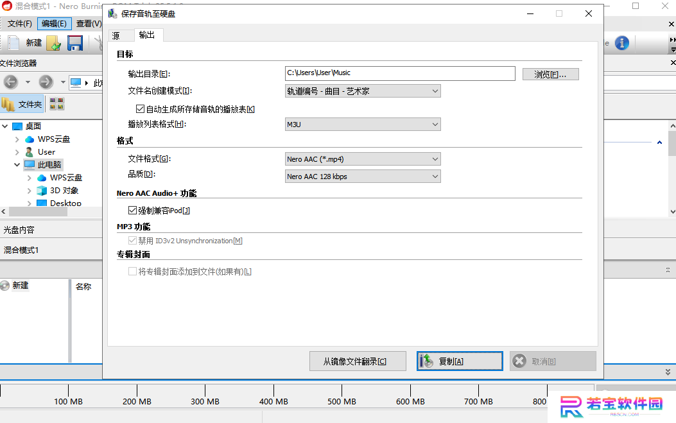Click the back arrow in the file browser
This screenshot has height=423, width=676.
coord(11,82)
